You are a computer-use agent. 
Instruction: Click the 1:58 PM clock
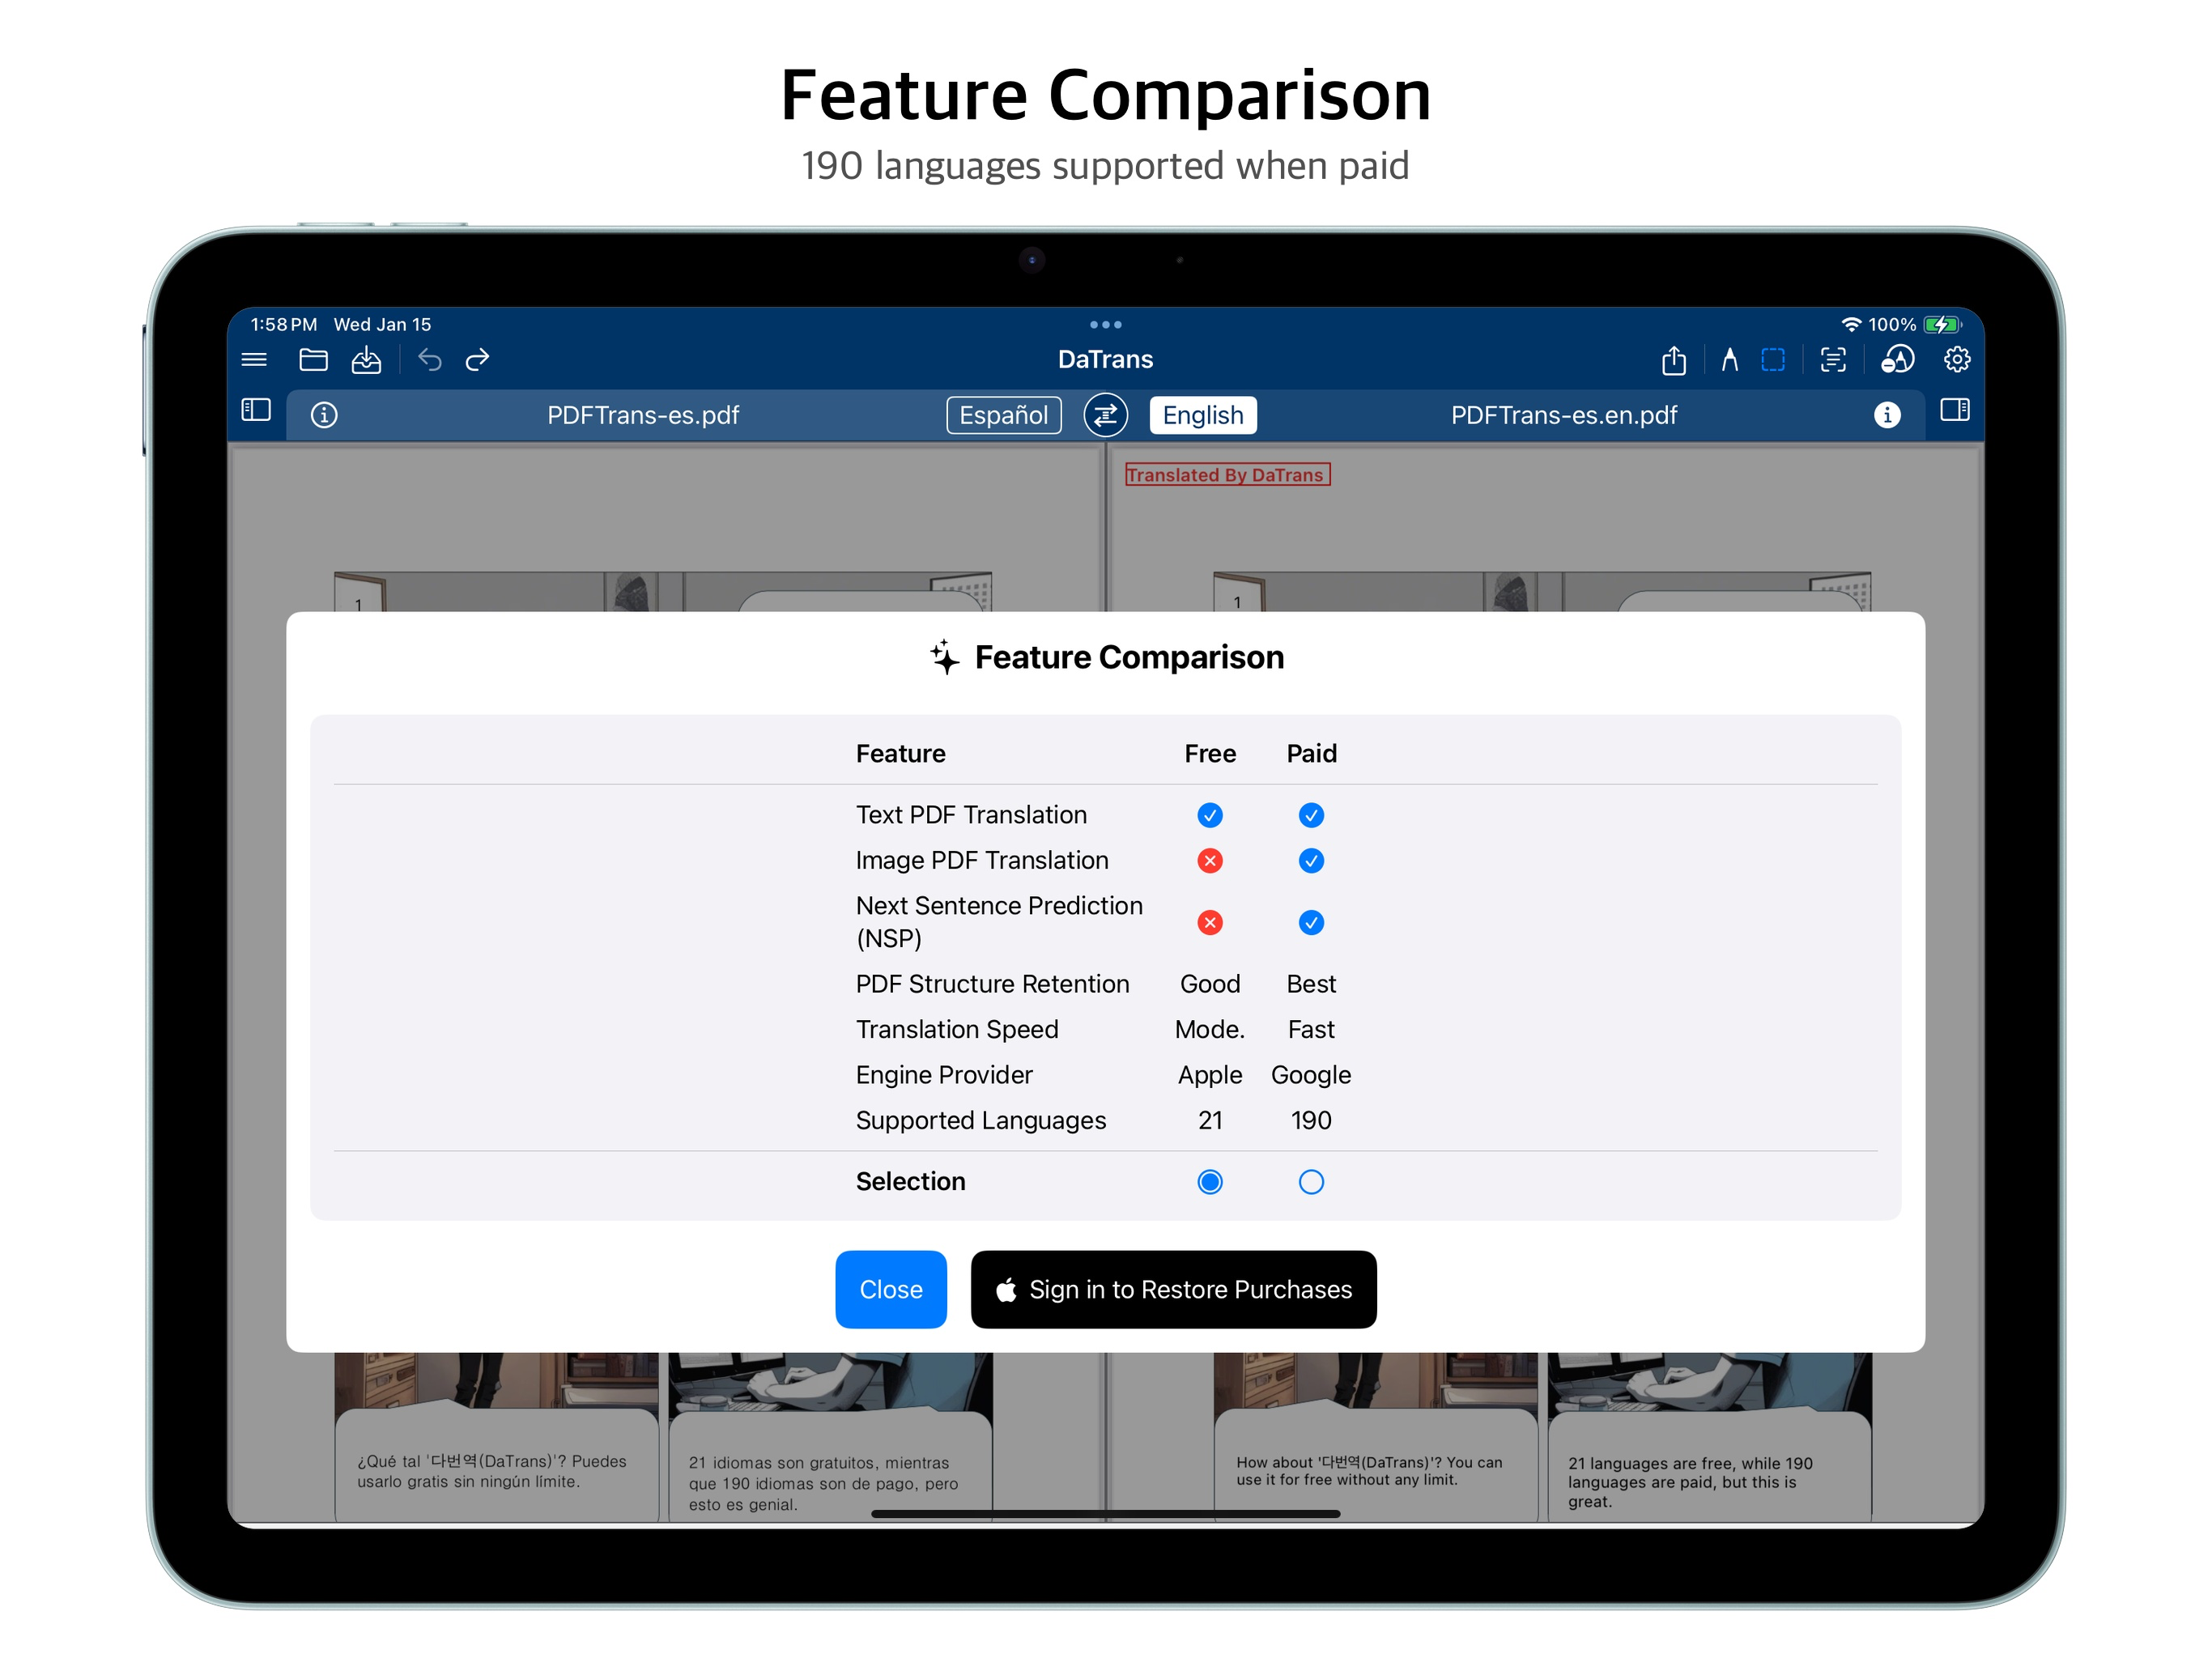click(x=283, y=324)
